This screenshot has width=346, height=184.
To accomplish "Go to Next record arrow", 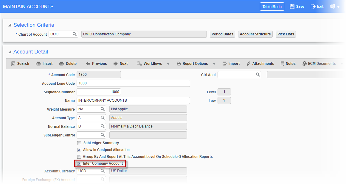I will tap(116, 64).
